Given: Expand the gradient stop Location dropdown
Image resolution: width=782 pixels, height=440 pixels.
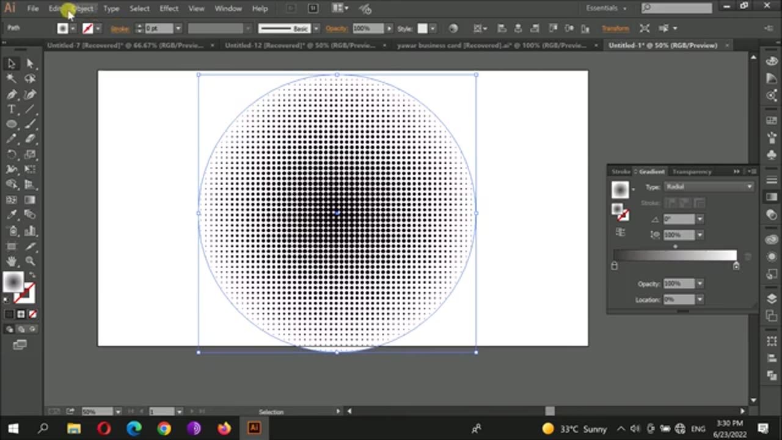Looking at the screenshot, I should coord(700,299).
